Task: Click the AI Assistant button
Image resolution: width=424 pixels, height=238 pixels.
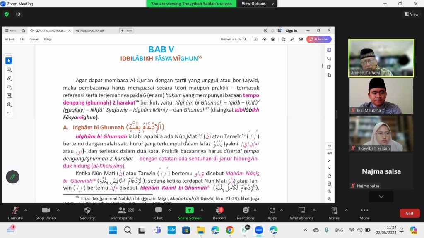Action: tap(319, 39)
